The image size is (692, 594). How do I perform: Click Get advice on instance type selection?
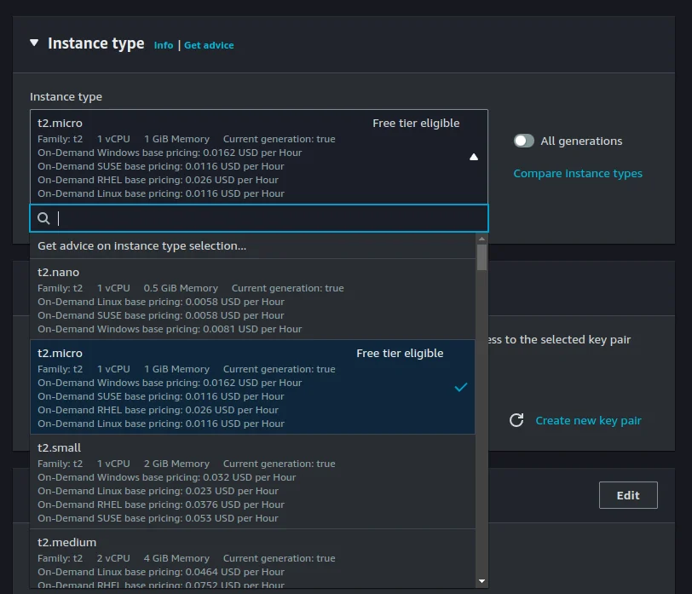coord(141,246)
